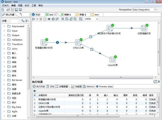The image size is (162, 120).
Task: Select the 核心对象 sidebar tab
Action: (8, 15)
